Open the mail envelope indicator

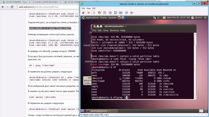(164, 18)
